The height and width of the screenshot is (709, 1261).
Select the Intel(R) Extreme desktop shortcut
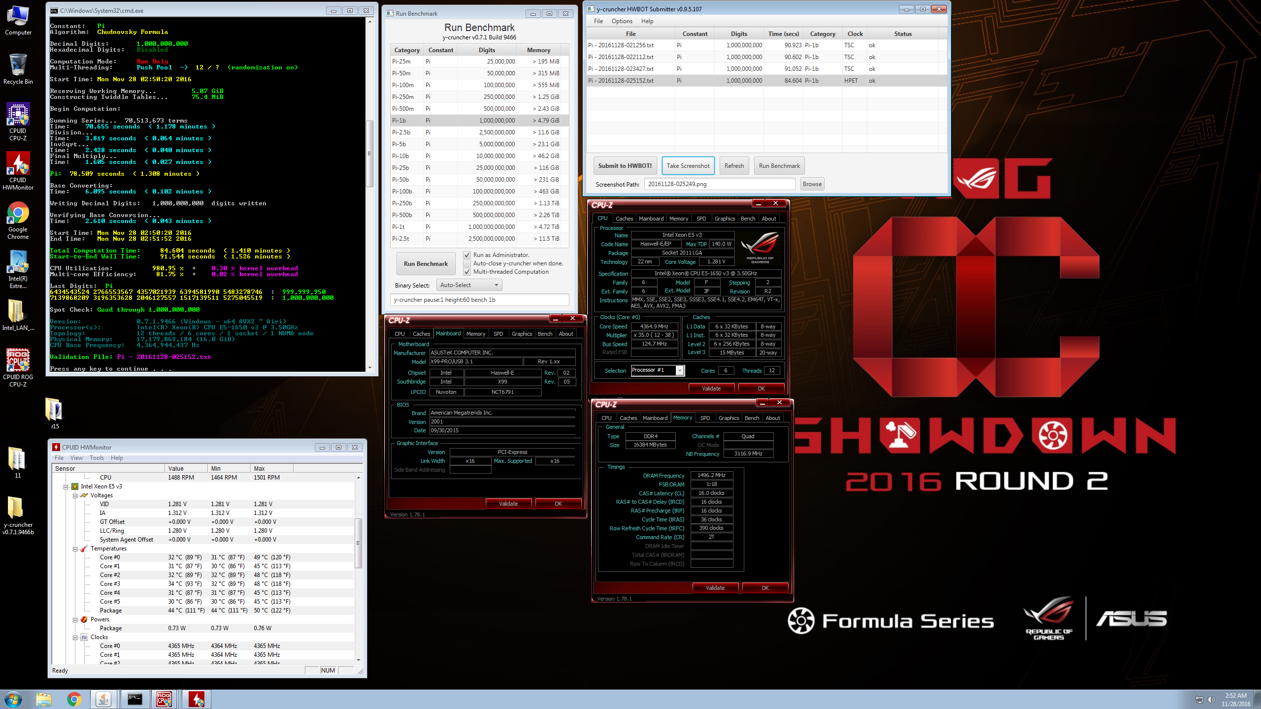click(18, 269)
